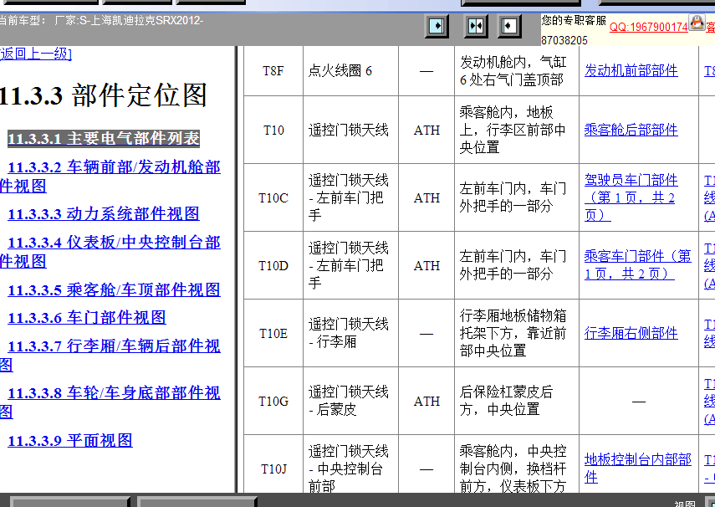Open the 发动机前部部件 link in the T8F row

631,71
